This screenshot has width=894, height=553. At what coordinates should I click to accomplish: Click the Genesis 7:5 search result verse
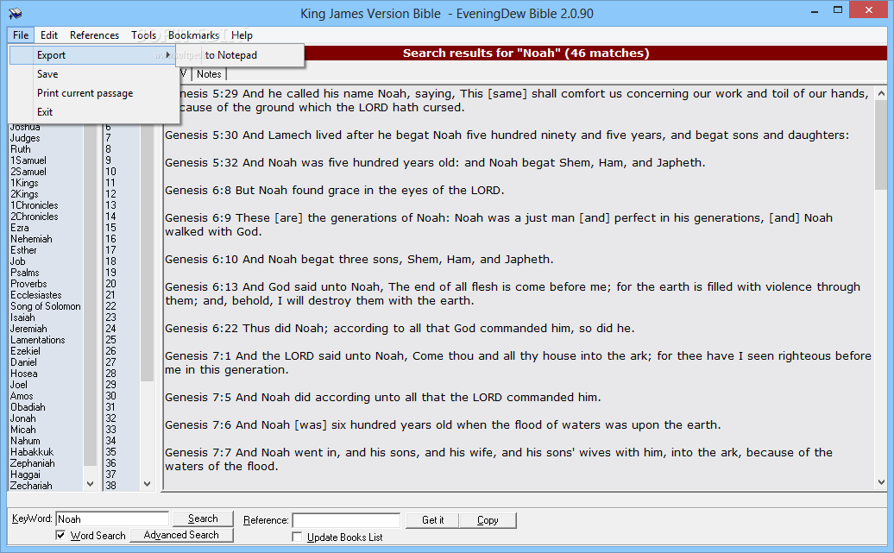click(382, 398)
